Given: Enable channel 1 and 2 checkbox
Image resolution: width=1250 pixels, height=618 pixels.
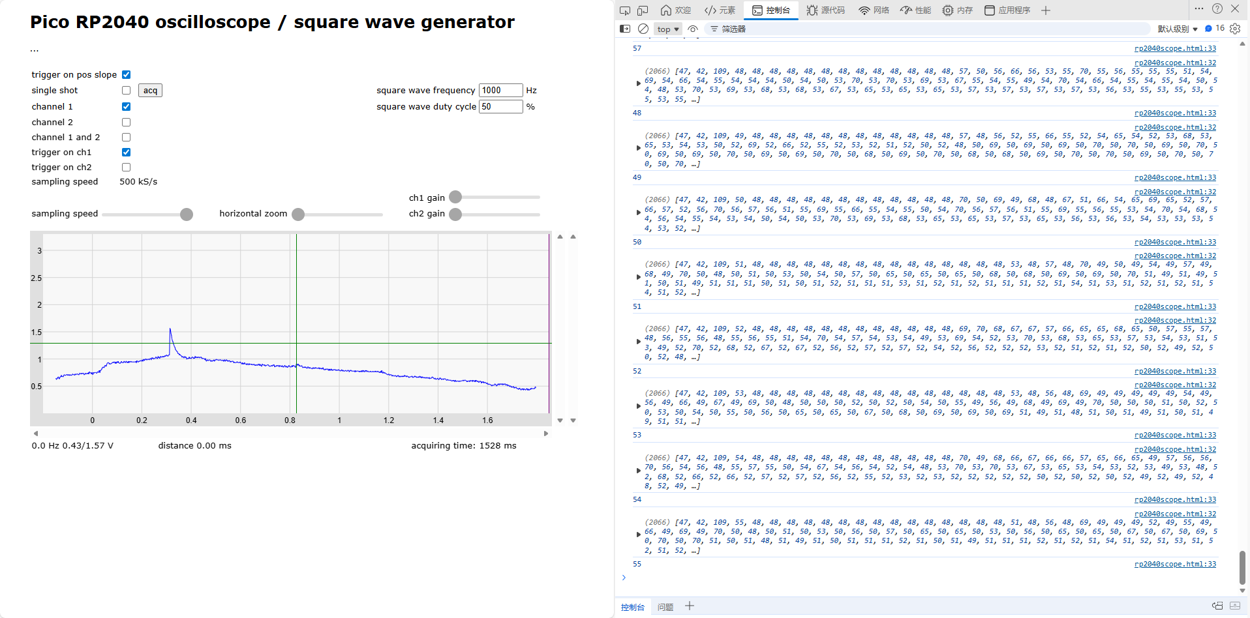Looking at the screenshot, I should (x=127, y=138).
